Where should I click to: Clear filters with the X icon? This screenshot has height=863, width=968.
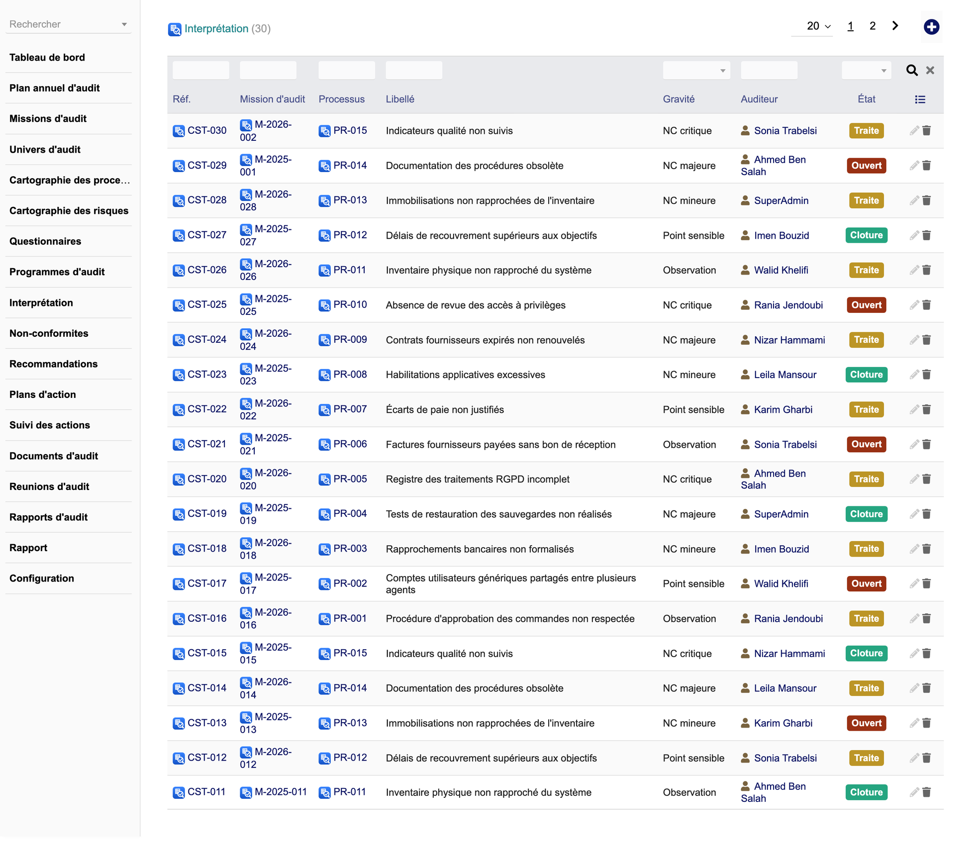coord(930,70)
